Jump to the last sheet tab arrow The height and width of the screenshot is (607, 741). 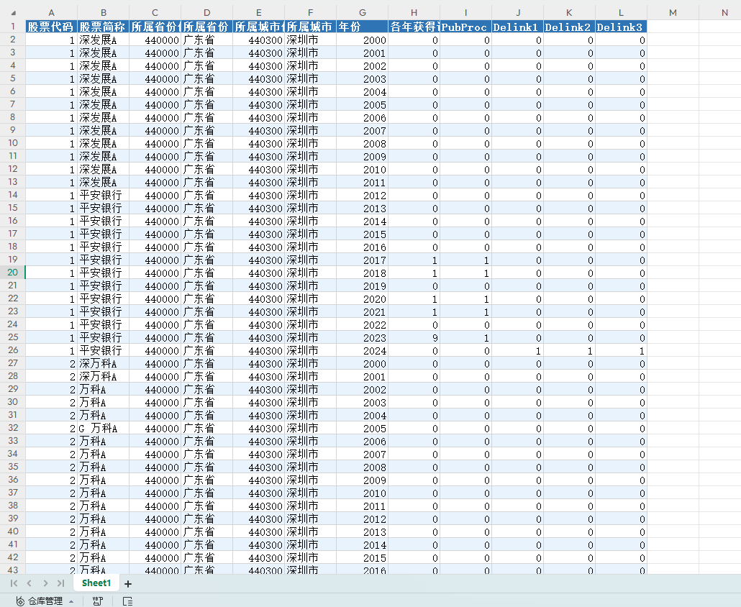tap(60, 583)
